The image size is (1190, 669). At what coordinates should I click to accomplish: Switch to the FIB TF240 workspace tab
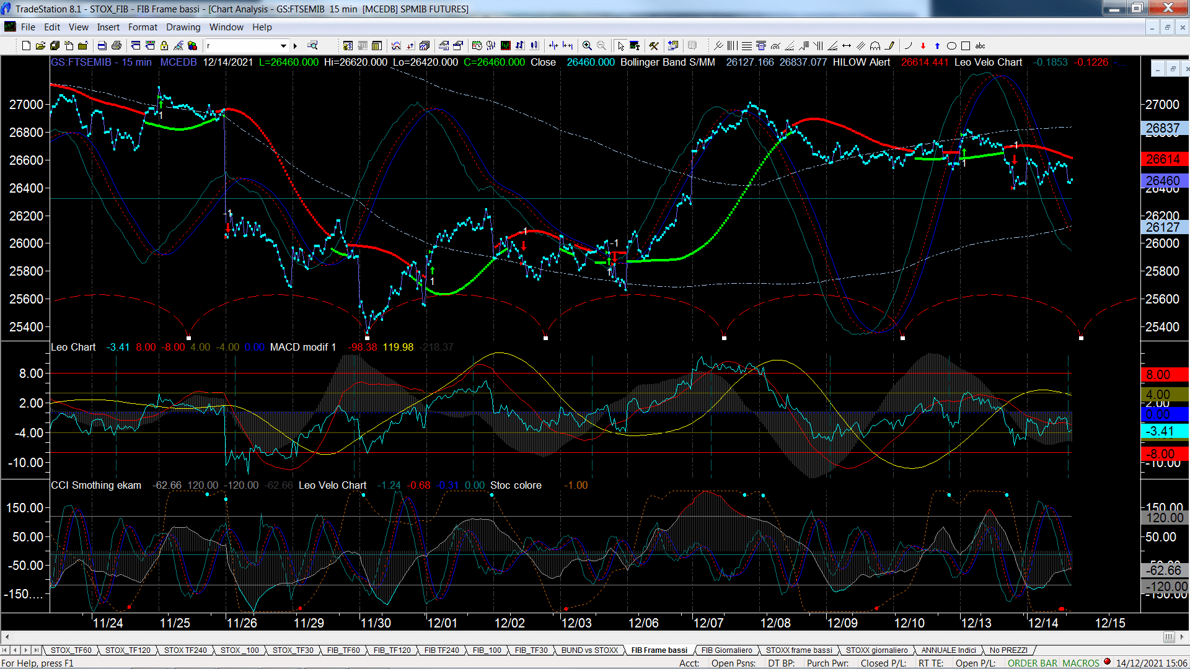pyautogui.click(x=442, y=650)
